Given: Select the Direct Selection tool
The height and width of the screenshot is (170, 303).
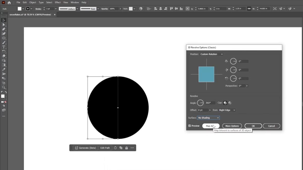Looking at the screenshot, I should click(4, 25).
